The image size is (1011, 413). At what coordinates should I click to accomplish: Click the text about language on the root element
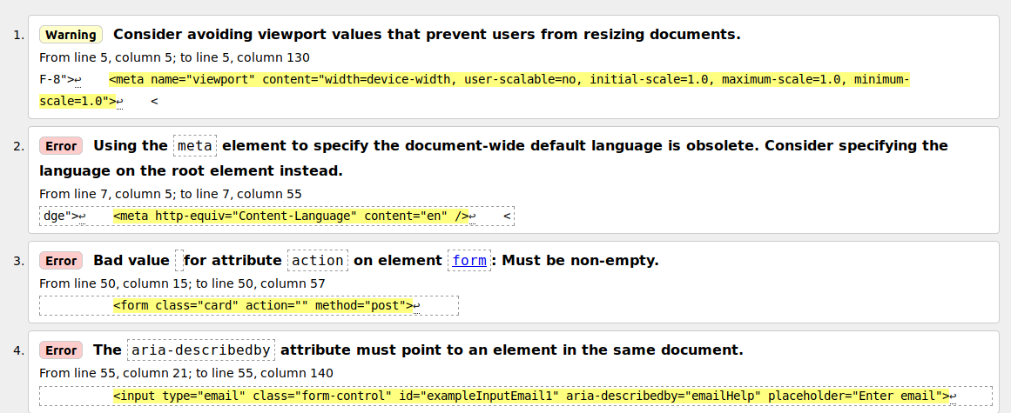click(192, 170)
